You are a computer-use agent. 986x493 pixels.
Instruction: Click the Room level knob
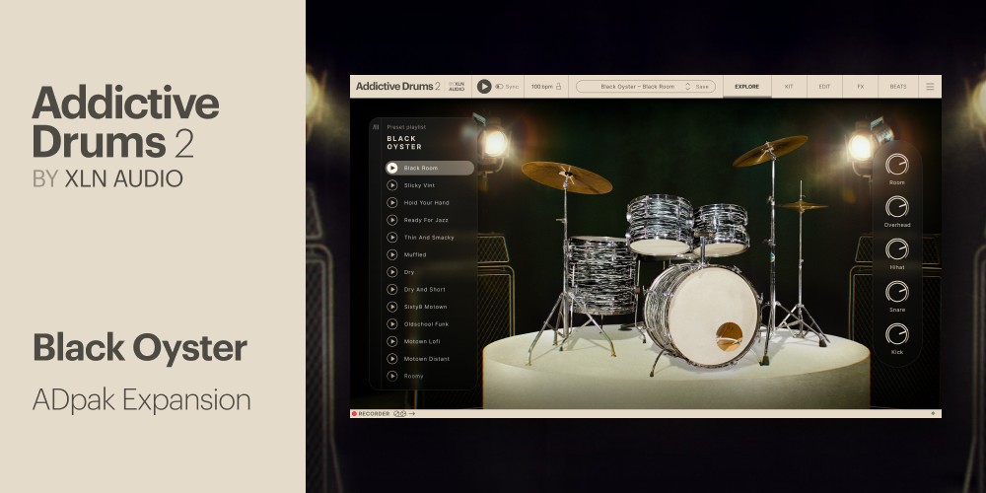pos(896,165)
